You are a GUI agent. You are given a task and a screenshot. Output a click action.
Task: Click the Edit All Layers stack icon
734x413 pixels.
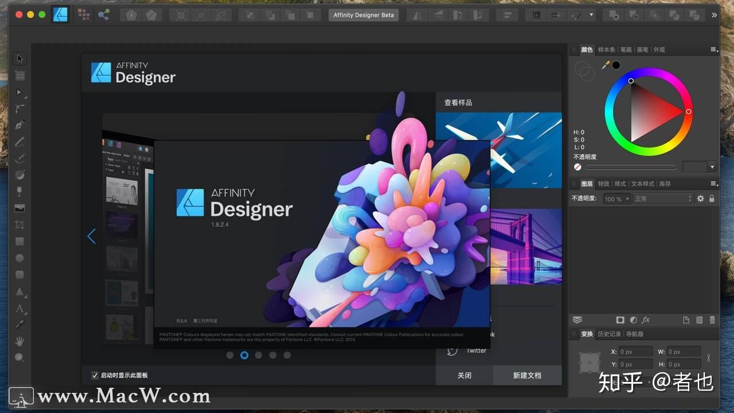[x=577, y=320]
